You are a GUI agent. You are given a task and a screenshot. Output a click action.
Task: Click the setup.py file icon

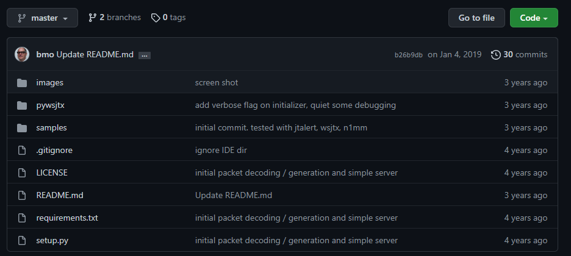(22, 241)
